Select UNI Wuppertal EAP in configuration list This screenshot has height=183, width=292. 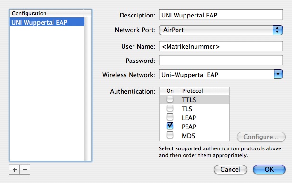click(x=47, y=22)
